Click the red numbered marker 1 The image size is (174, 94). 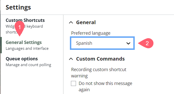point(20,27)
